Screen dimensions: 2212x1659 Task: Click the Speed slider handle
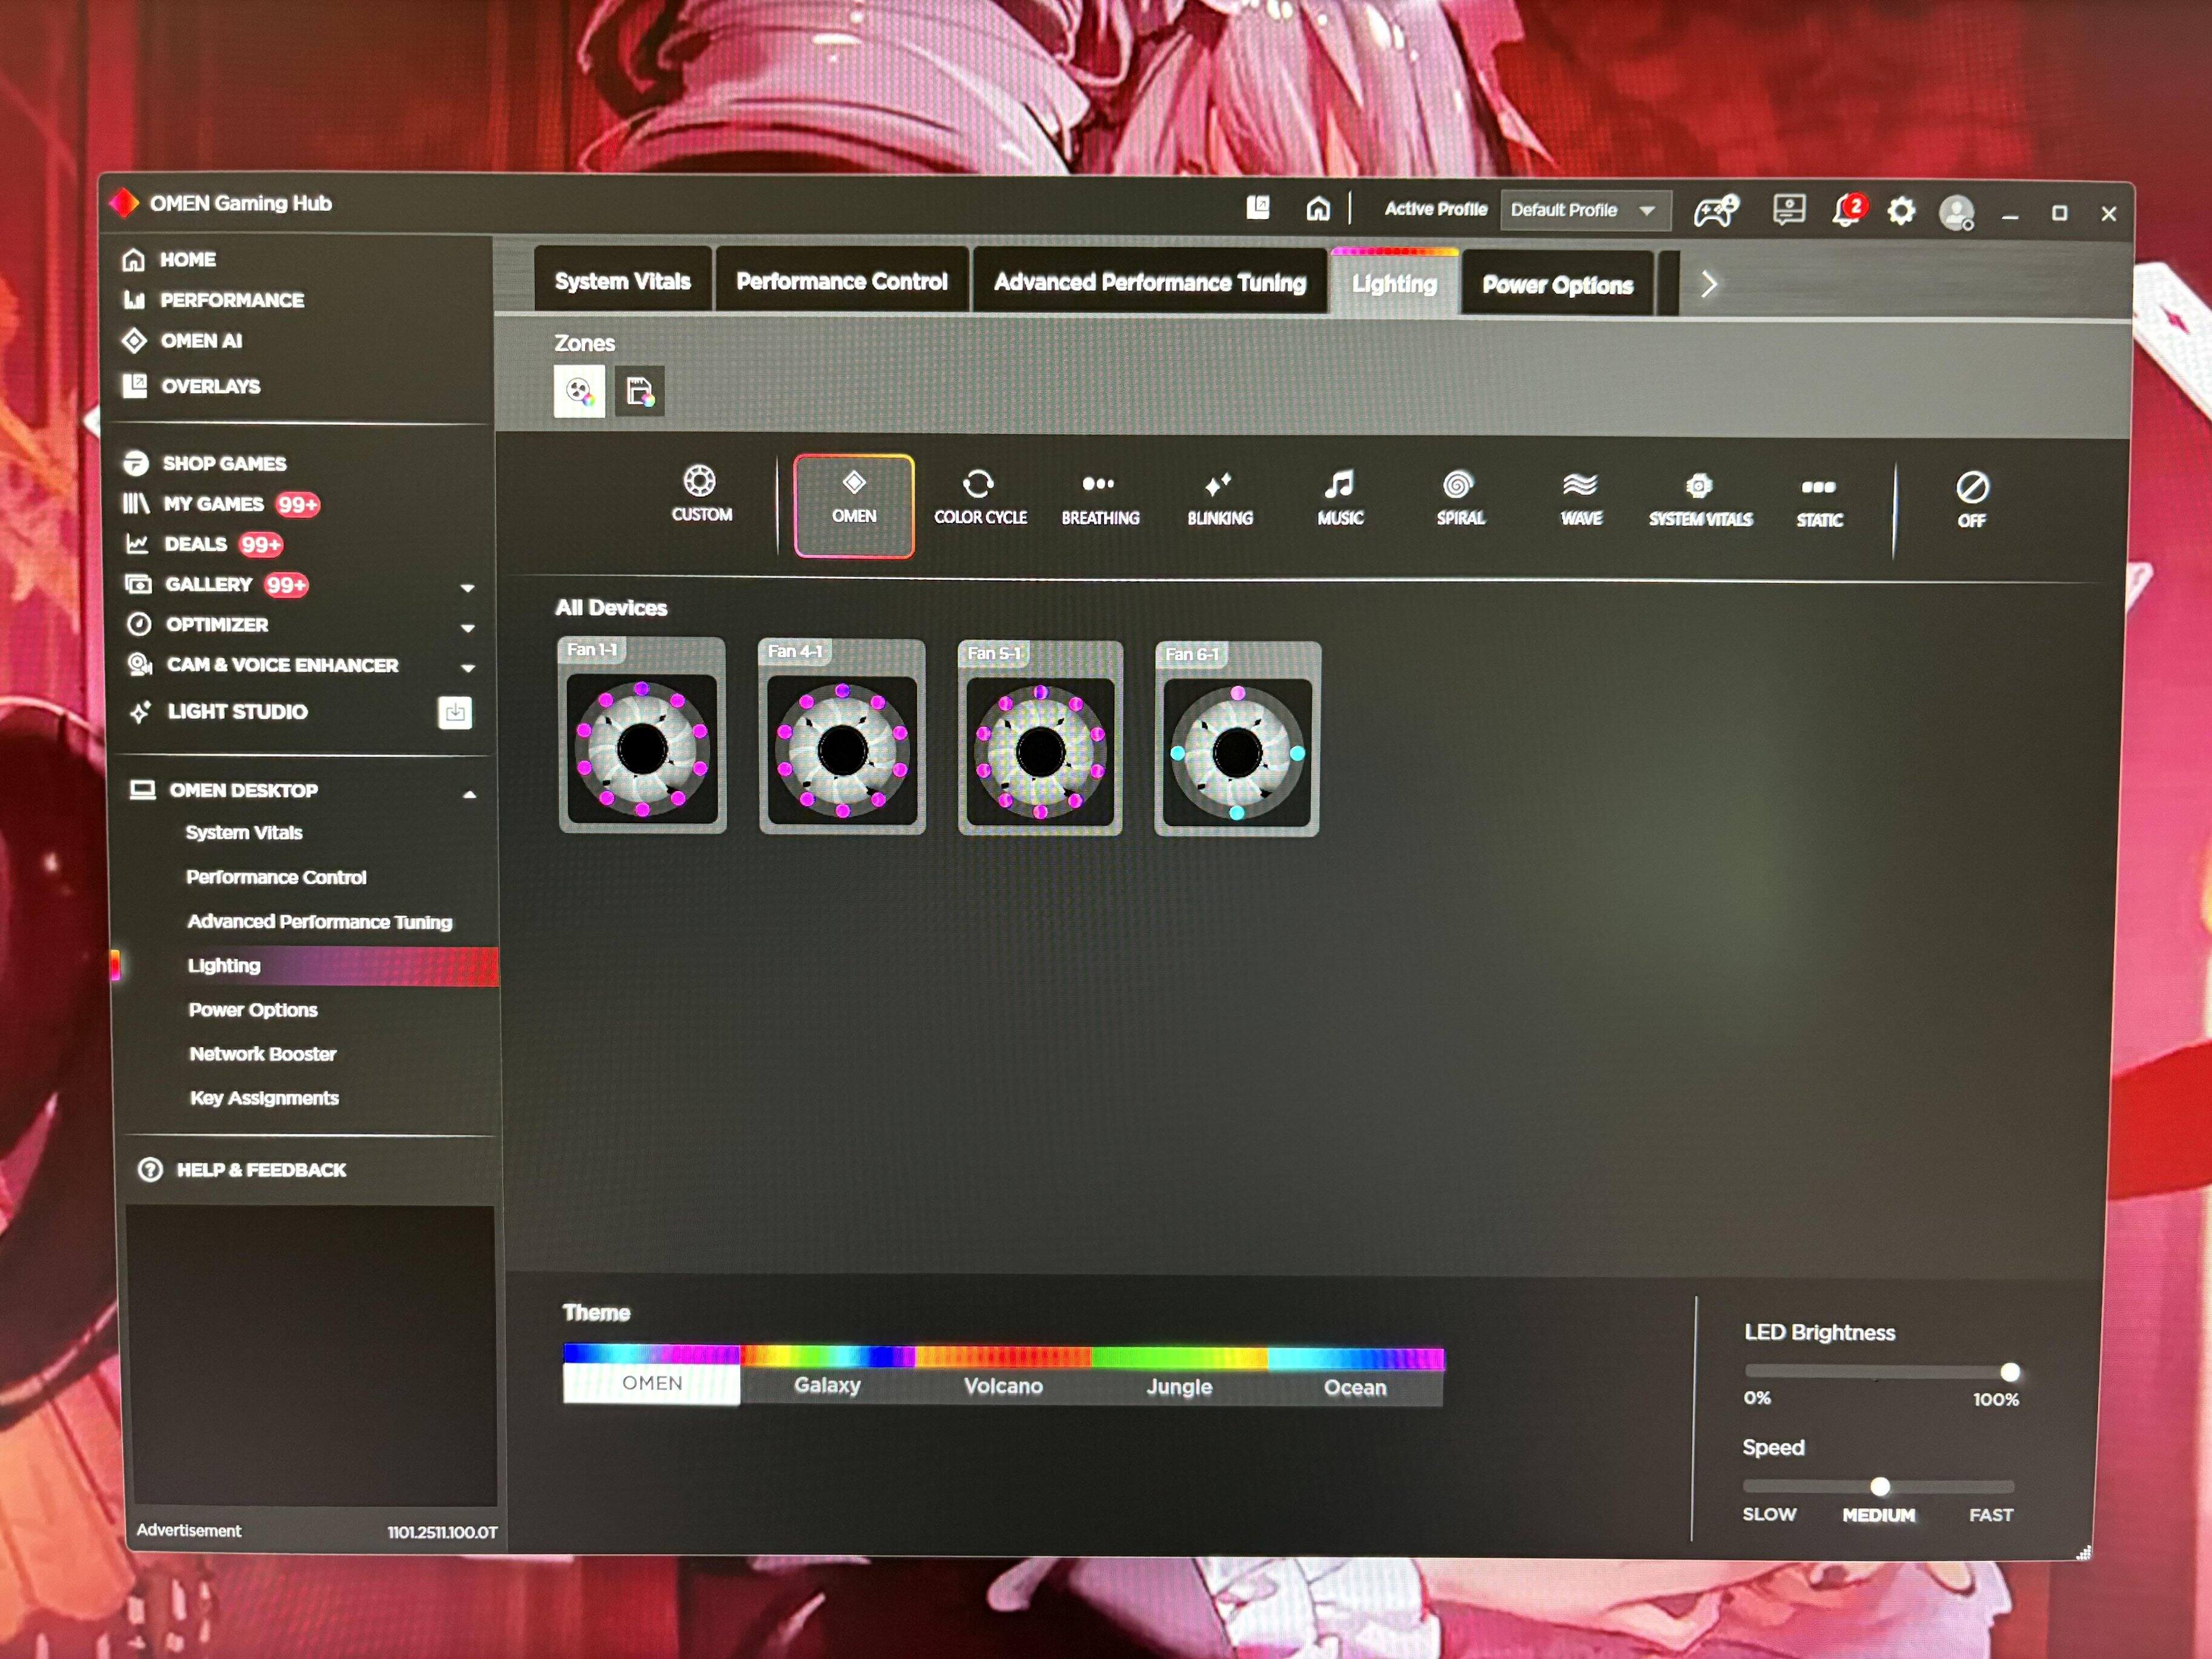tap(1880, 1487)
